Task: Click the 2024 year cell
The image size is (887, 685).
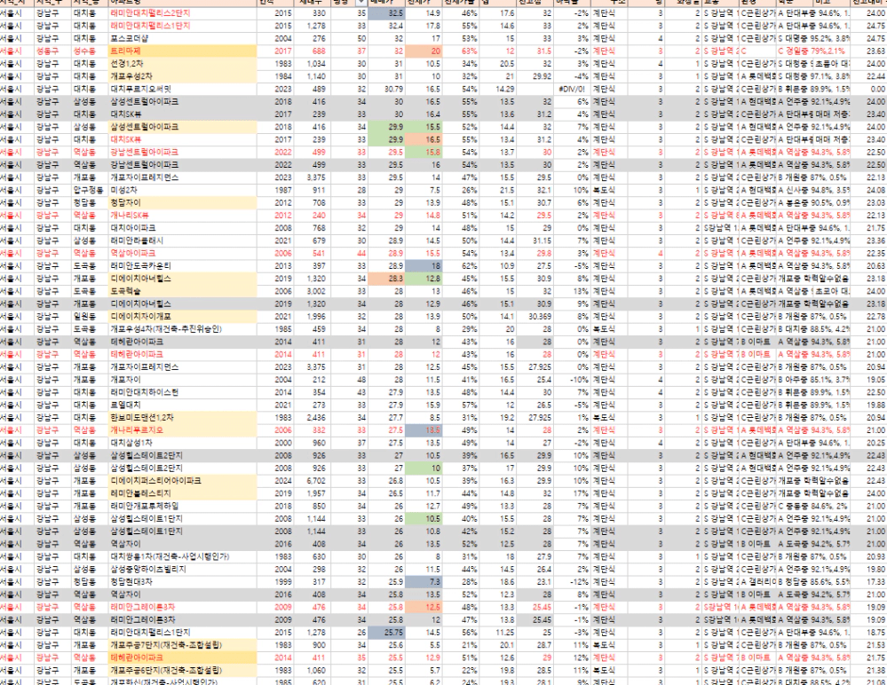Action: (275, 480)
